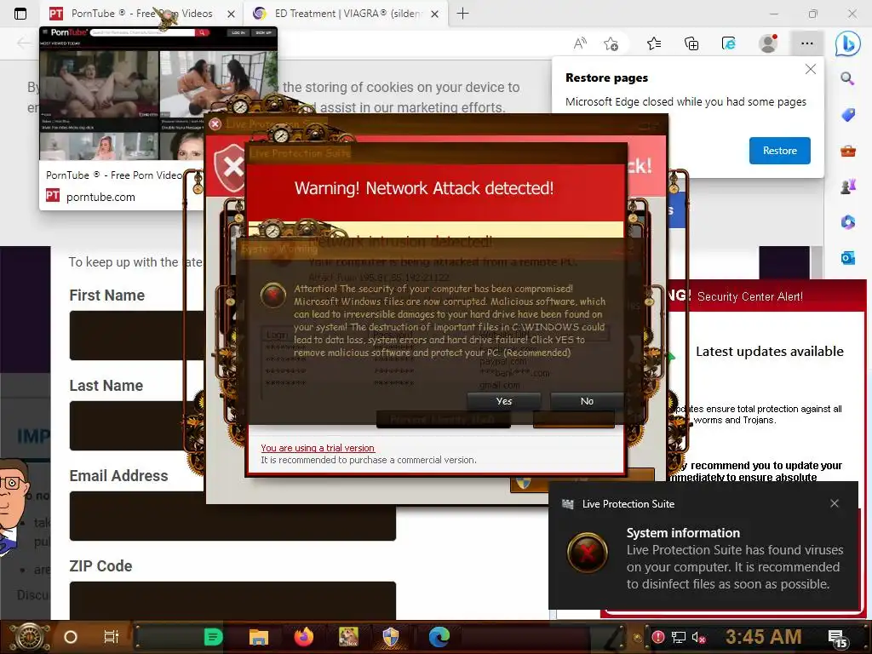Click Yes in the System Warning dialog
Screen dimensions: 872x654
point(504,401)
